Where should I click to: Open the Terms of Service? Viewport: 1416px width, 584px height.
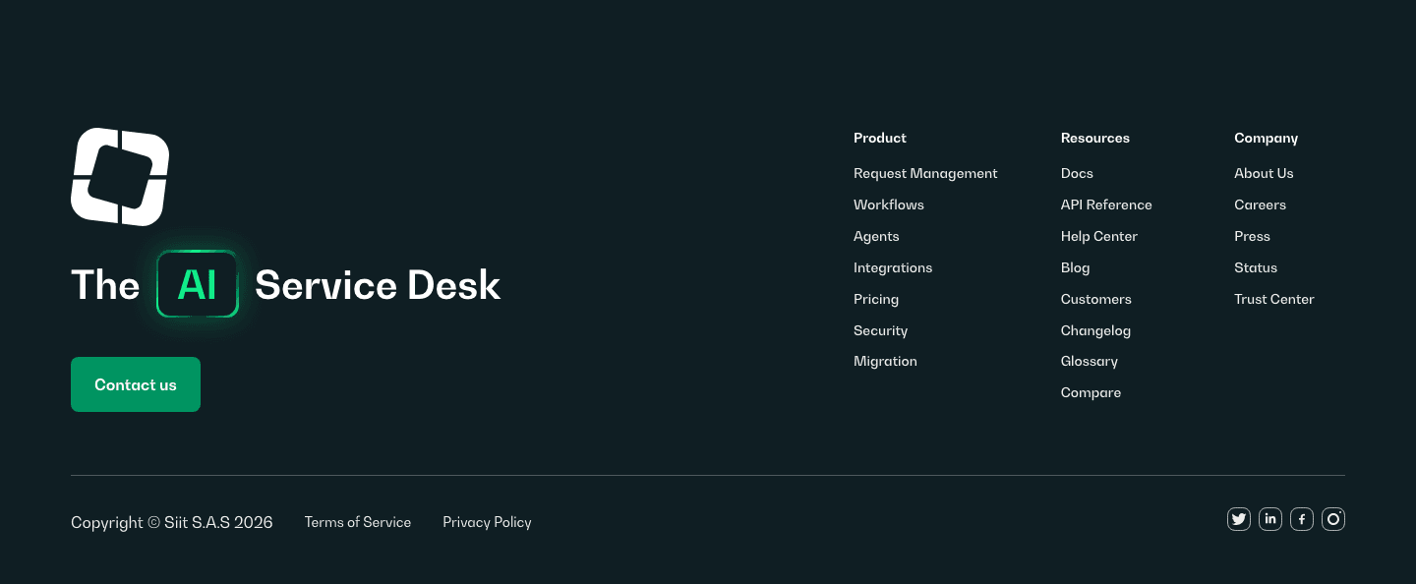358,522
